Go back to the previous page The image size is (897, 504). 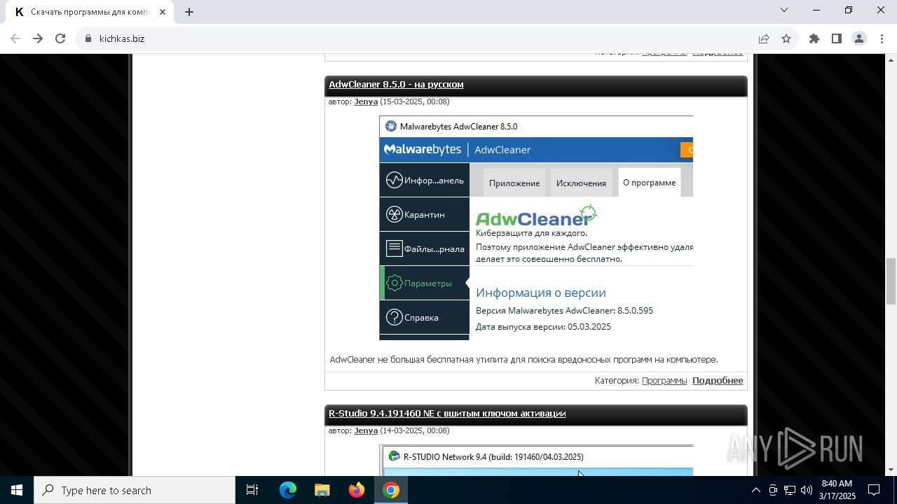15,38
